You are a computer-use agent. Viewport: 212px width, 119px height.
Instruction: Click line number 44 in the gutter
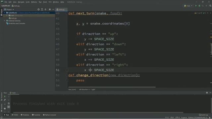click(58, 34)
